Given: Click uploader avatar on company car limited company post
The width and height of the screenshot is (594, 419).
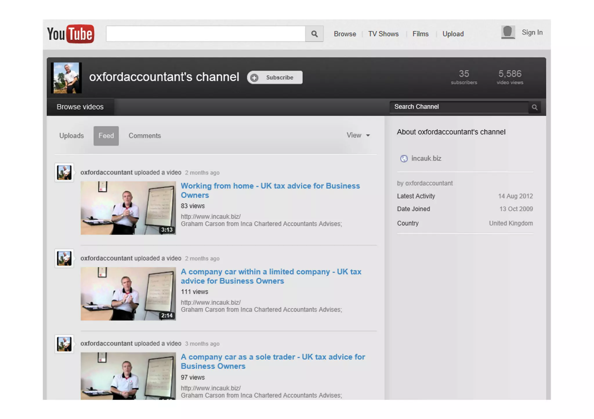Looking at the screenshot, I should (64, 258).
